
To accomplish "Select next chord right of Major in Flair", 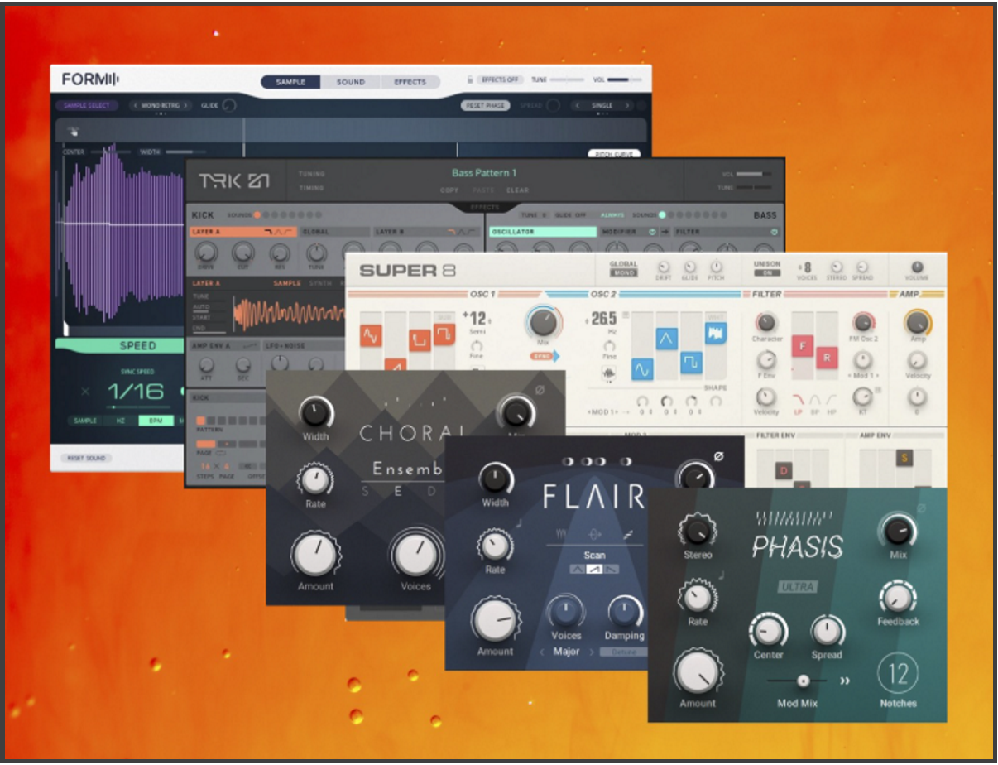I will click(592, 652).
